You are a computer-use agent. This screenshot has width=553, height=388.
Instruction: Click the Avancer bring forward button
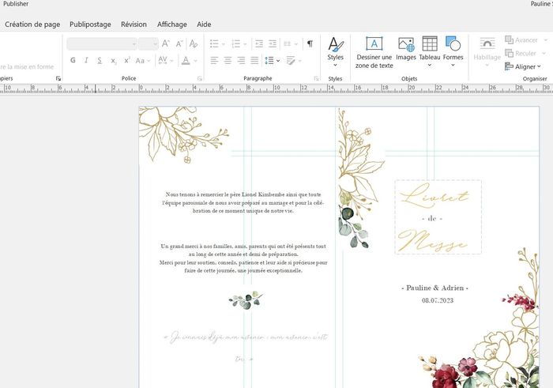point(521,40)
